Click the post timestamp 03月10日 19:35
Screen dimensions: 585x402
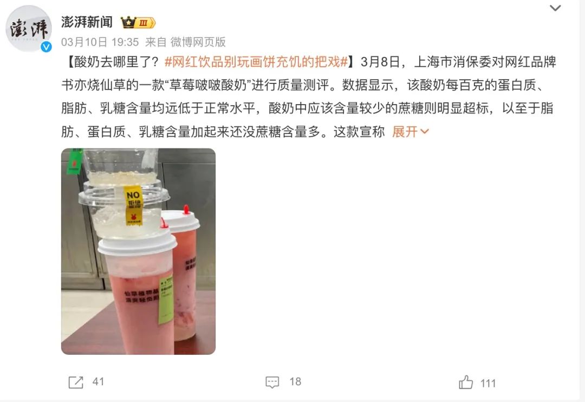100,42
